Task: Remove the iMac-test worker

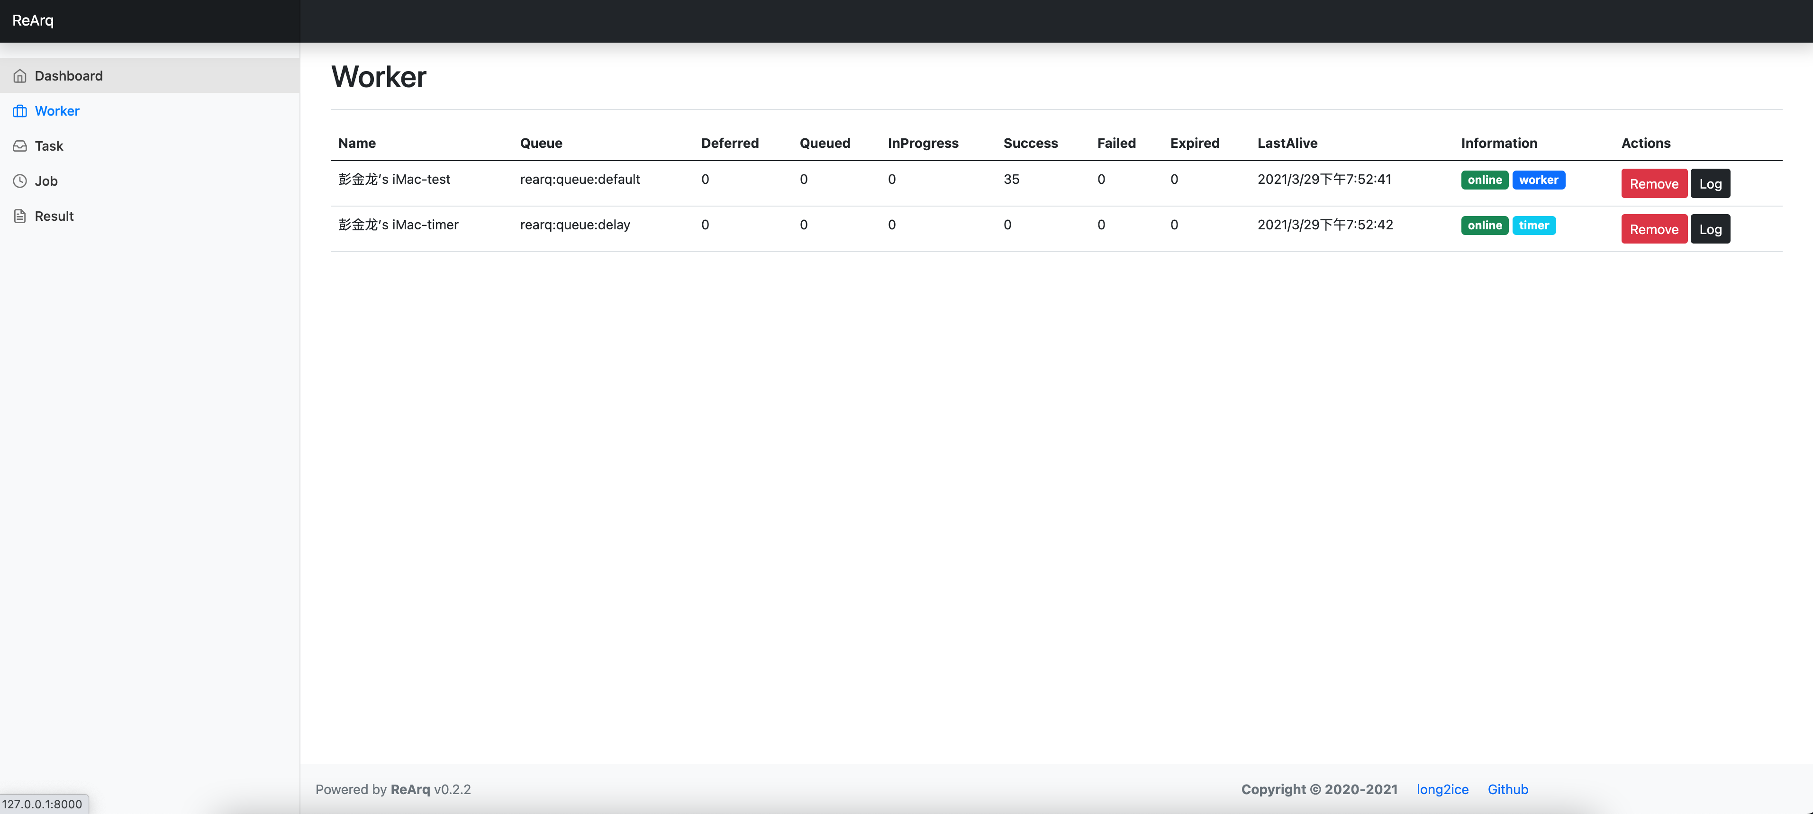Action: click(1653, 184)
